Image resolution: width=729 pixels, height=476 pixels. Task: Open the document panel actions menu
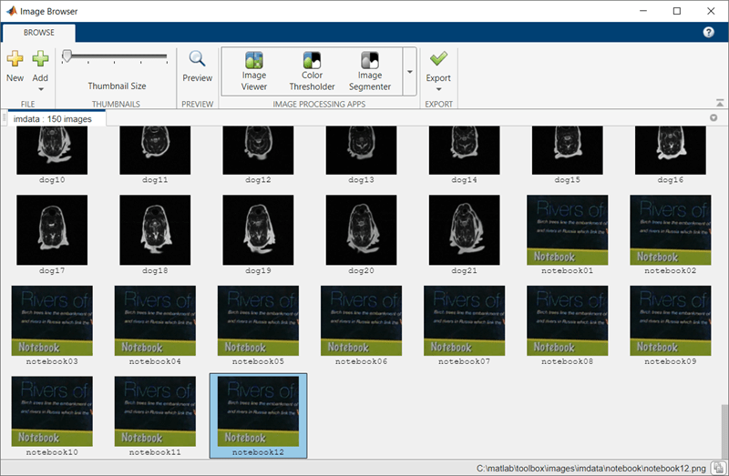tap(714, 118)
